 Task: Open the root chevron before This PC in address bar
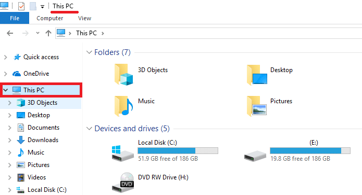pos(70,33)
